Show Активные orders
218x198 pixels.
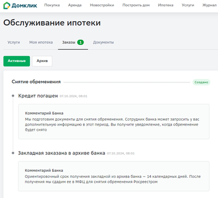pyautogui.click(x=16, y=61)
